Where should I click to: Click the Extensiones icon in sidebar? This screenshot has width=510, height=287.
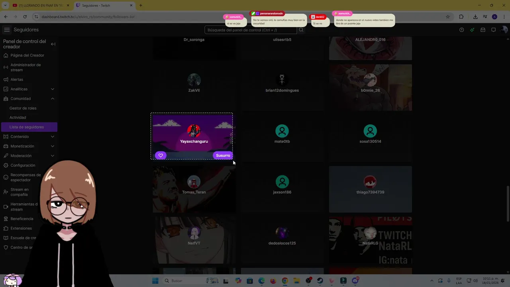click(6, 228)
